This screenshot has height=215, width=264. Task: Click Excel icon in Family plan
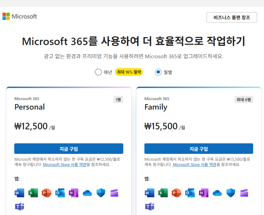coord(163,193)
